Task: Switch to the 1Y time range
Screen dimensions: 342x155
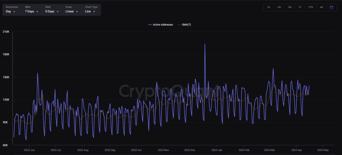Action: 300,7
